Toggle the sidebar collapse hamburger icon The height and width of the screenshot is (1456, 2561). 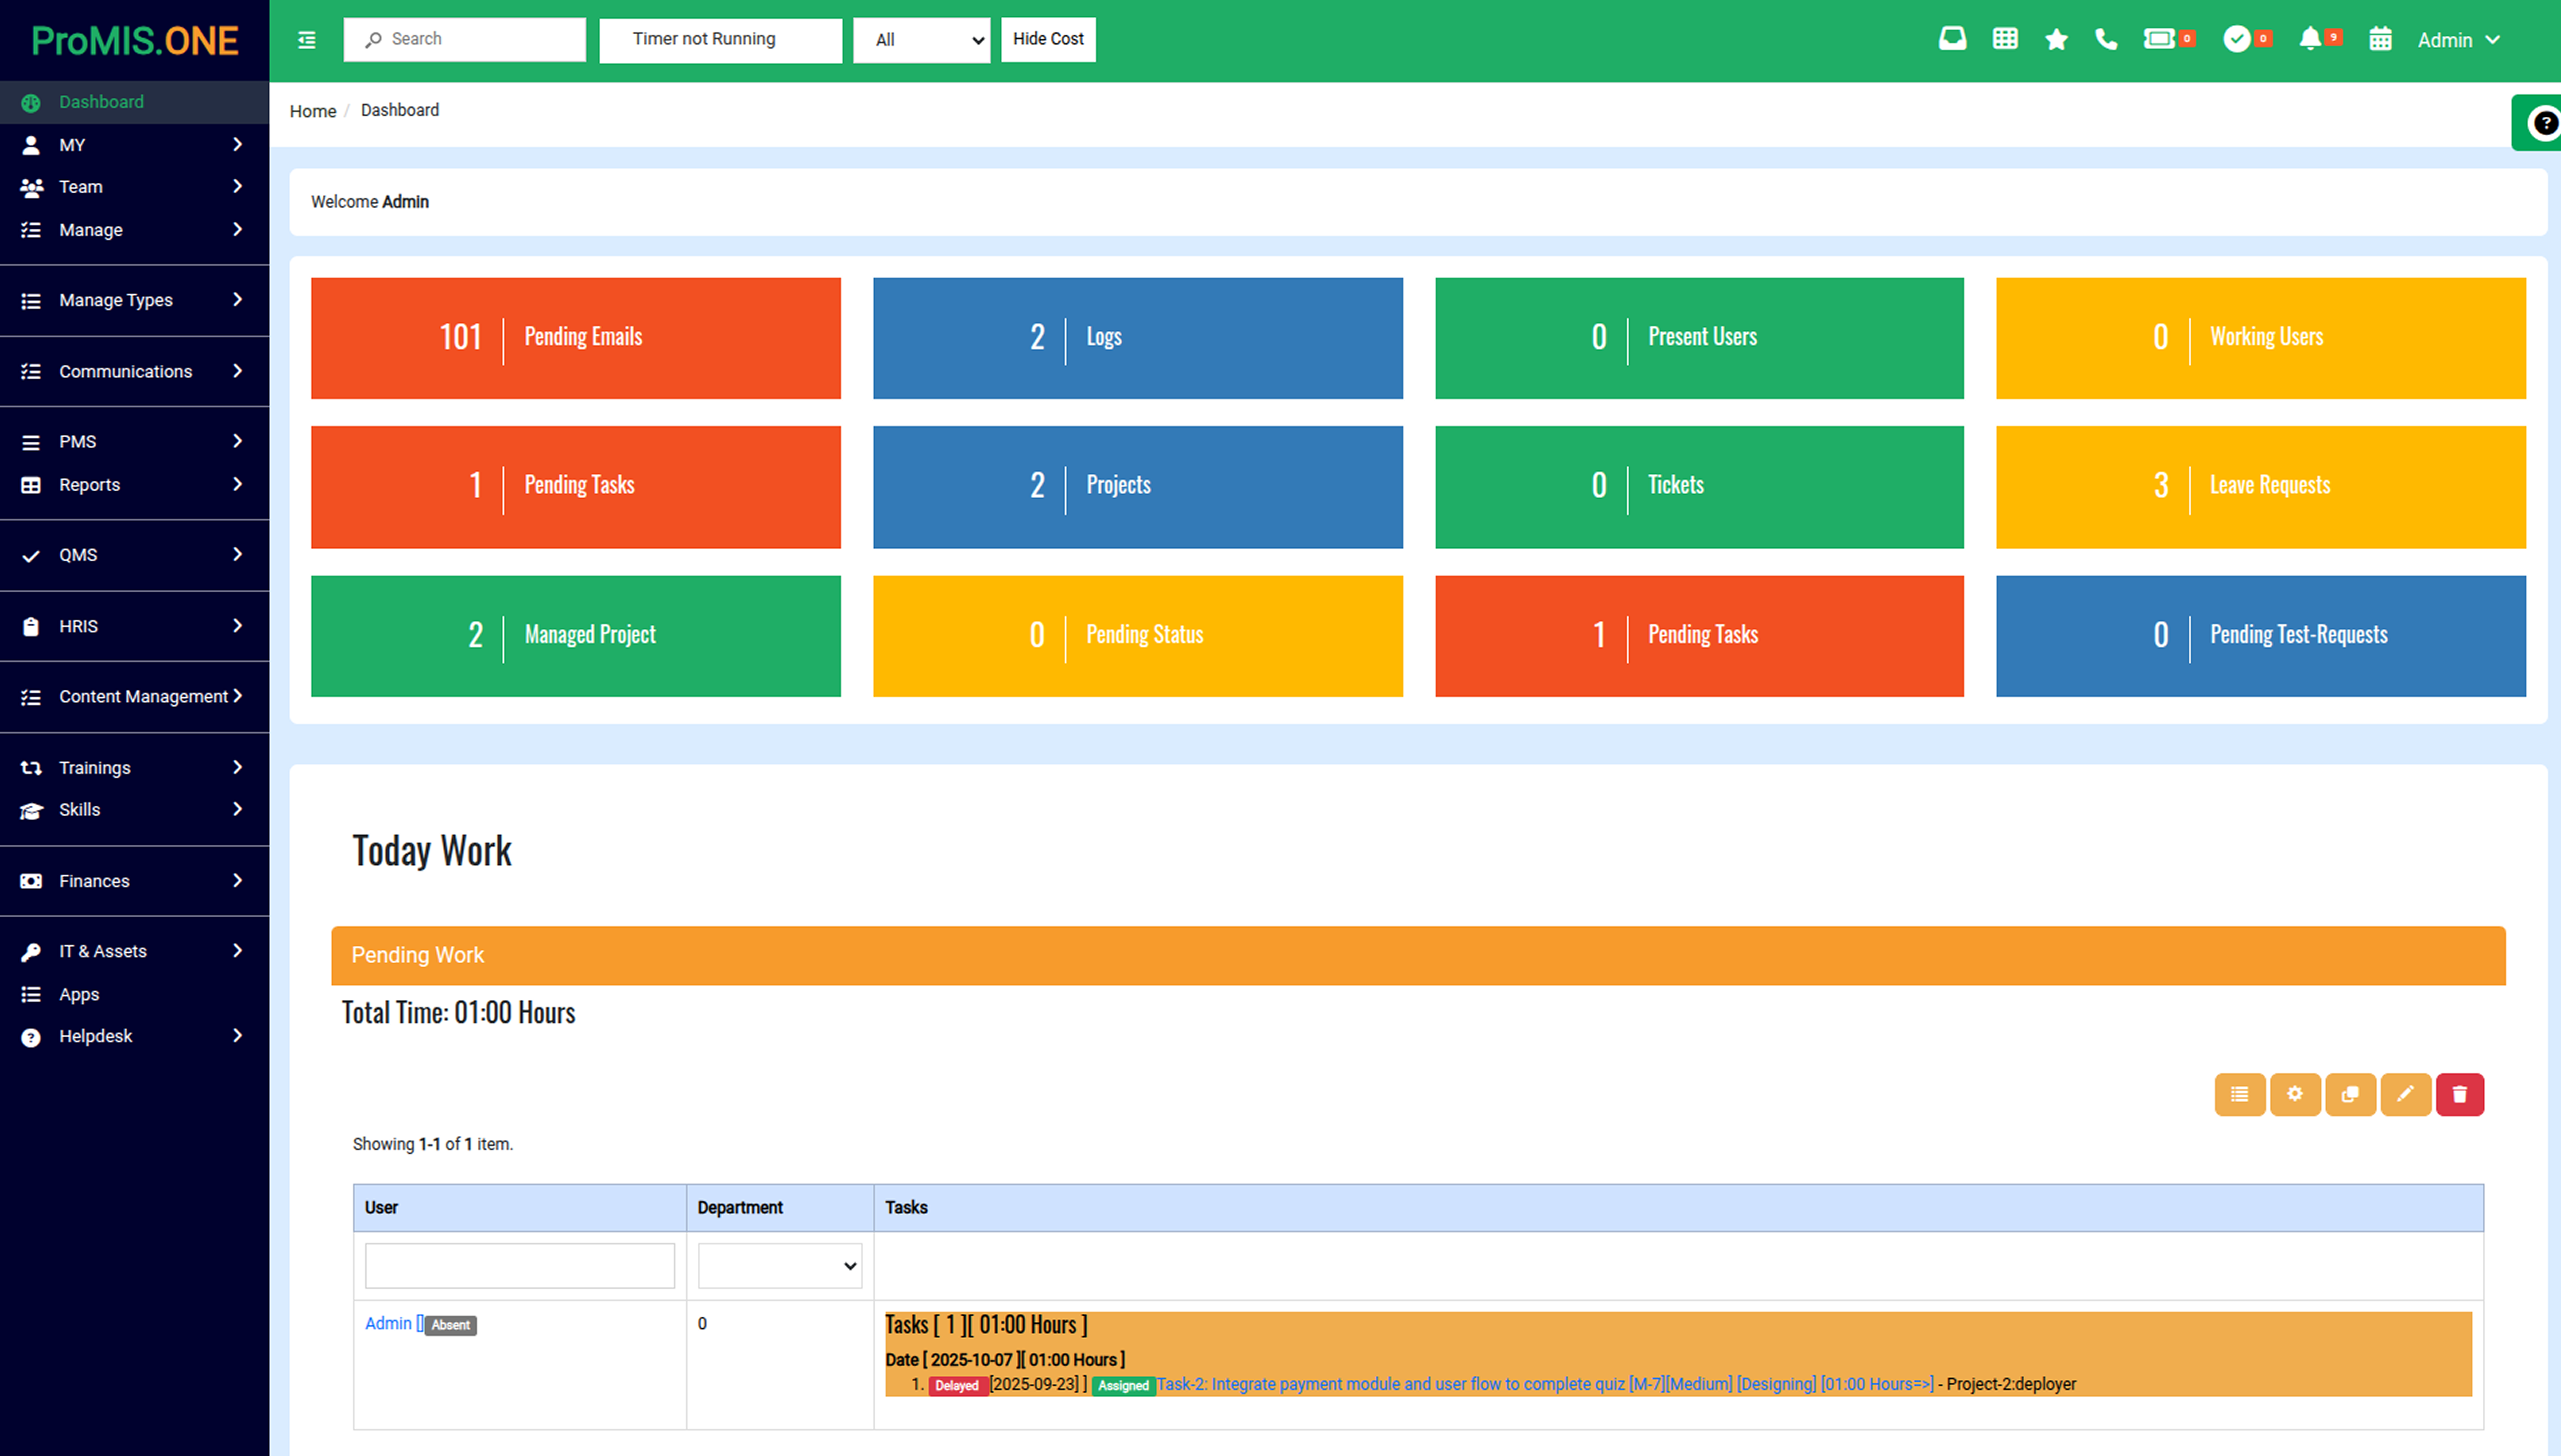pyautogui.click(x=307, y=39)
